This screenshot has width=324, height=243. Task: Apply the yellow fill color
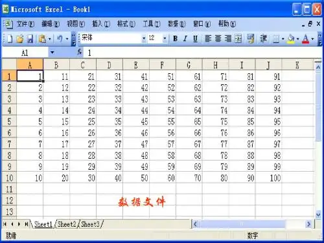(291, 39)
